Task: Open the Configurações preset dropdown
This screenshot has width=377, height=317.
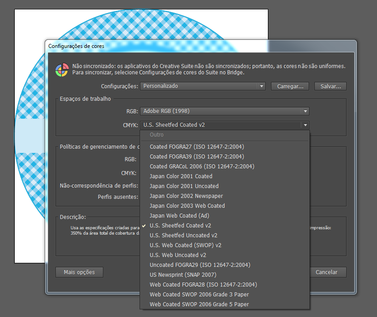Action: point(203,86)
